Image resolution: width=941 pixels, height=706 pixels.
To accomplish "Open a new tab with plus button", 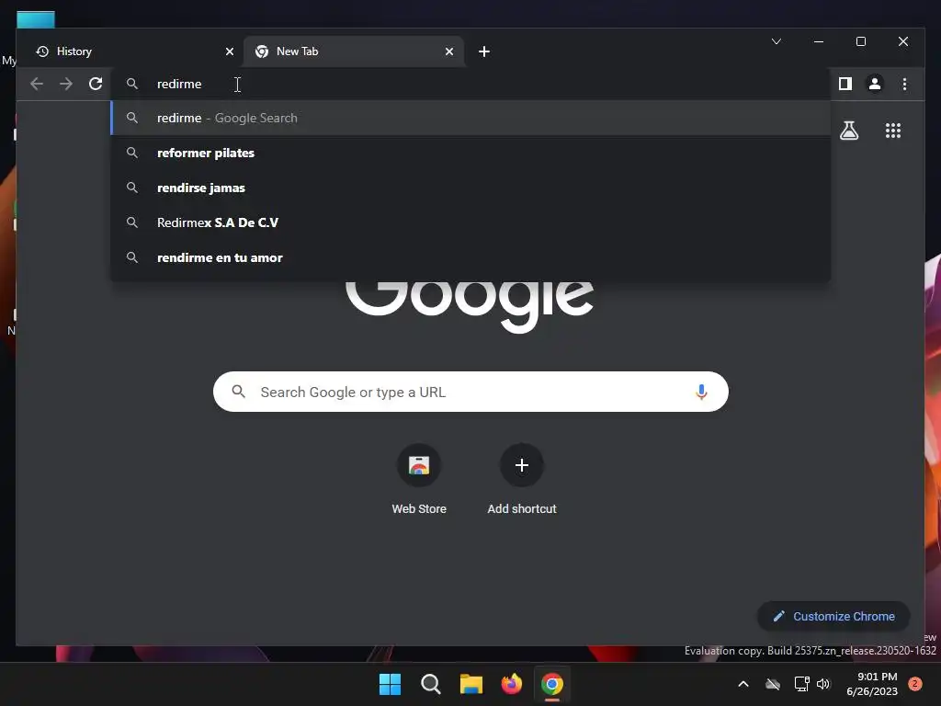I will click(x=483, y=51).
